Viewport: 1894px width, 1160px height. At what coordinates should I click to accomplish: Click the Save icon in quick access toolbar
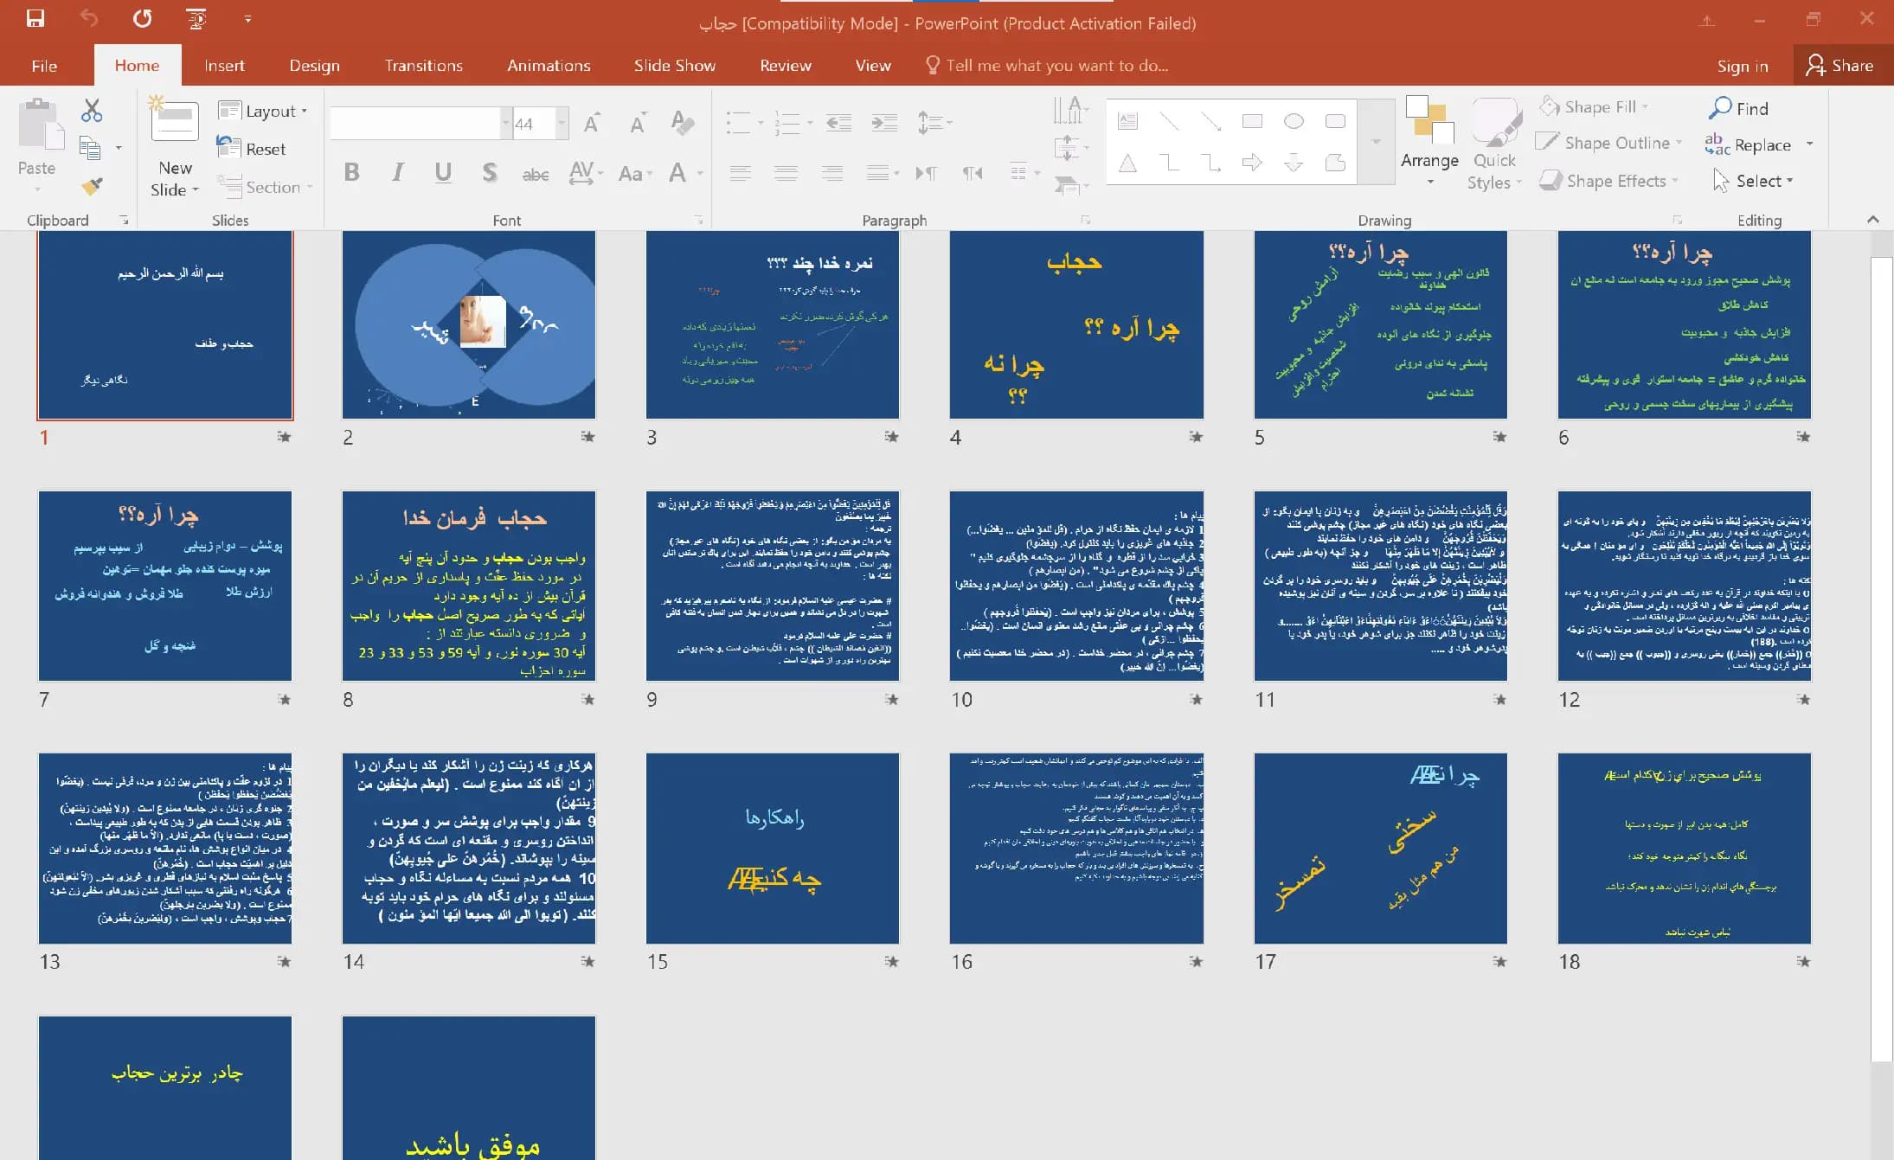[x=35, y=19]
